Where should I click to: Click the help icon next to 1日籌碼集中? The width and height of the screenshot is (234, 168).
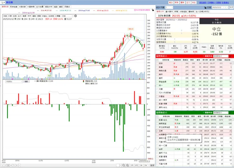pyautogui.click(x=182, y=31)
